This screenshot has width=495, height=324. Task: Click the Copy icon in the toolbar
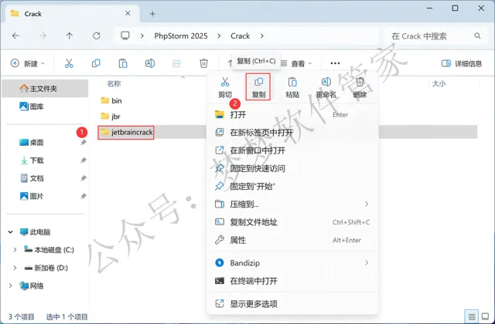96,63
